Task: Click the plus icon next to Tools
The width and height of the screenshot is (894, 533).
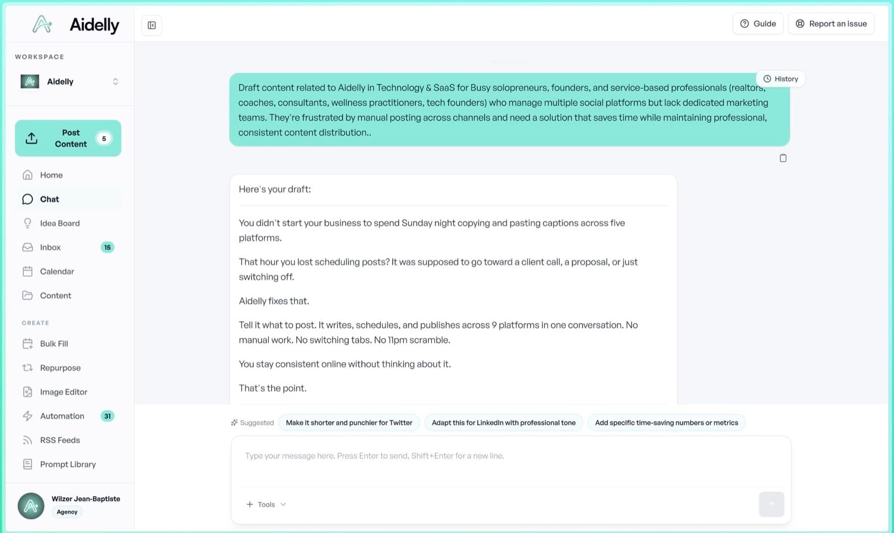Action: tap(249, 505)
